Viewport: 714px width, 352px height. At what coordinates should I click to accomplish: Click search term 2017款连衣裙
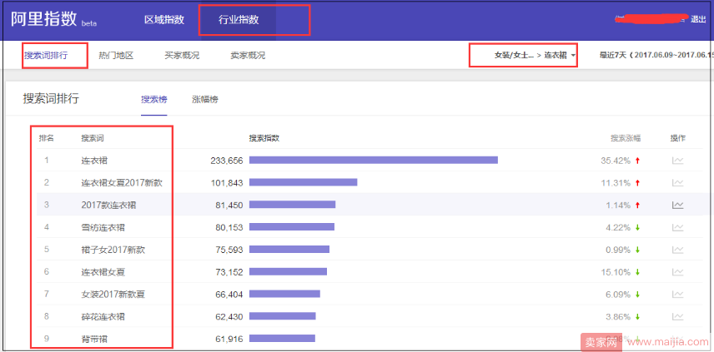click(108, 205)
